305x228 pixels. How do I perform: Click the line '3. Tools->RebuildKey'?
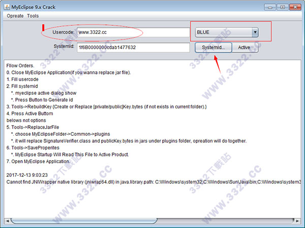[x=106, y=106]
